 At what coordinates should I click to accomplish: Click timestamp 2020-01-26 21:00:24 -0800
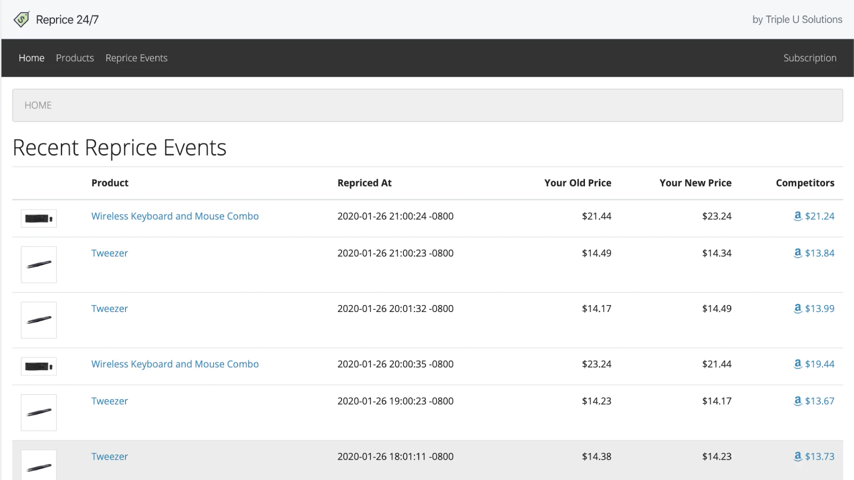[x=396, y=216]
